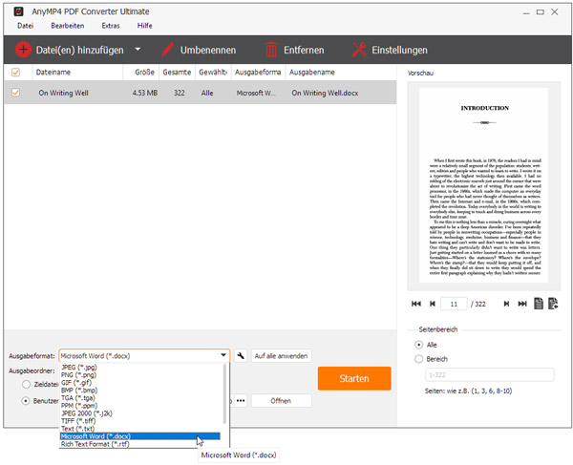Click the Öffnen button

(x=282, y=401)
